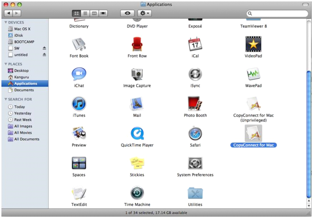Collapse the DEVICES sidebar section
313x218 pixels.
(x=6, y=22)
